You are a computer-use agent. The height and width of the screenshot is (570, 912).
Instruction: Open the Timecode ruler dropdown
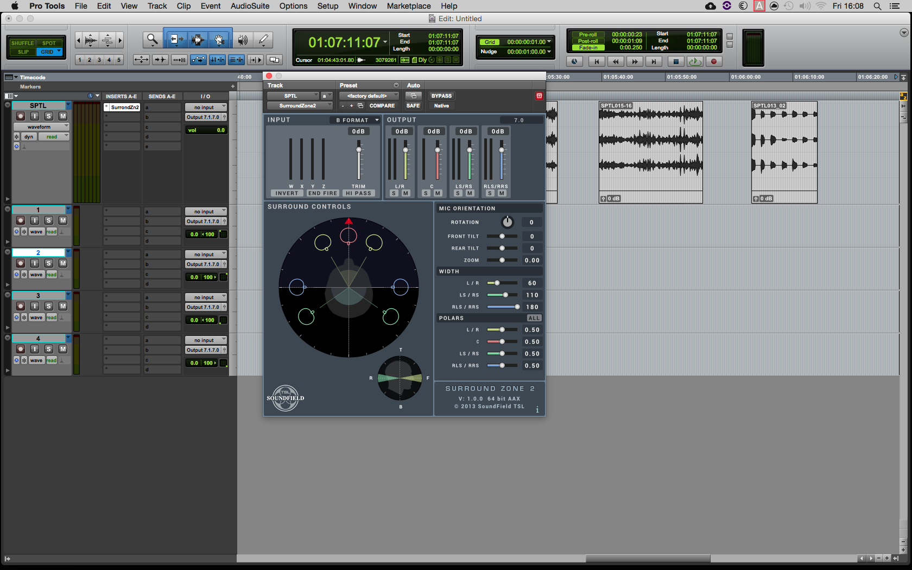point(11,77)
